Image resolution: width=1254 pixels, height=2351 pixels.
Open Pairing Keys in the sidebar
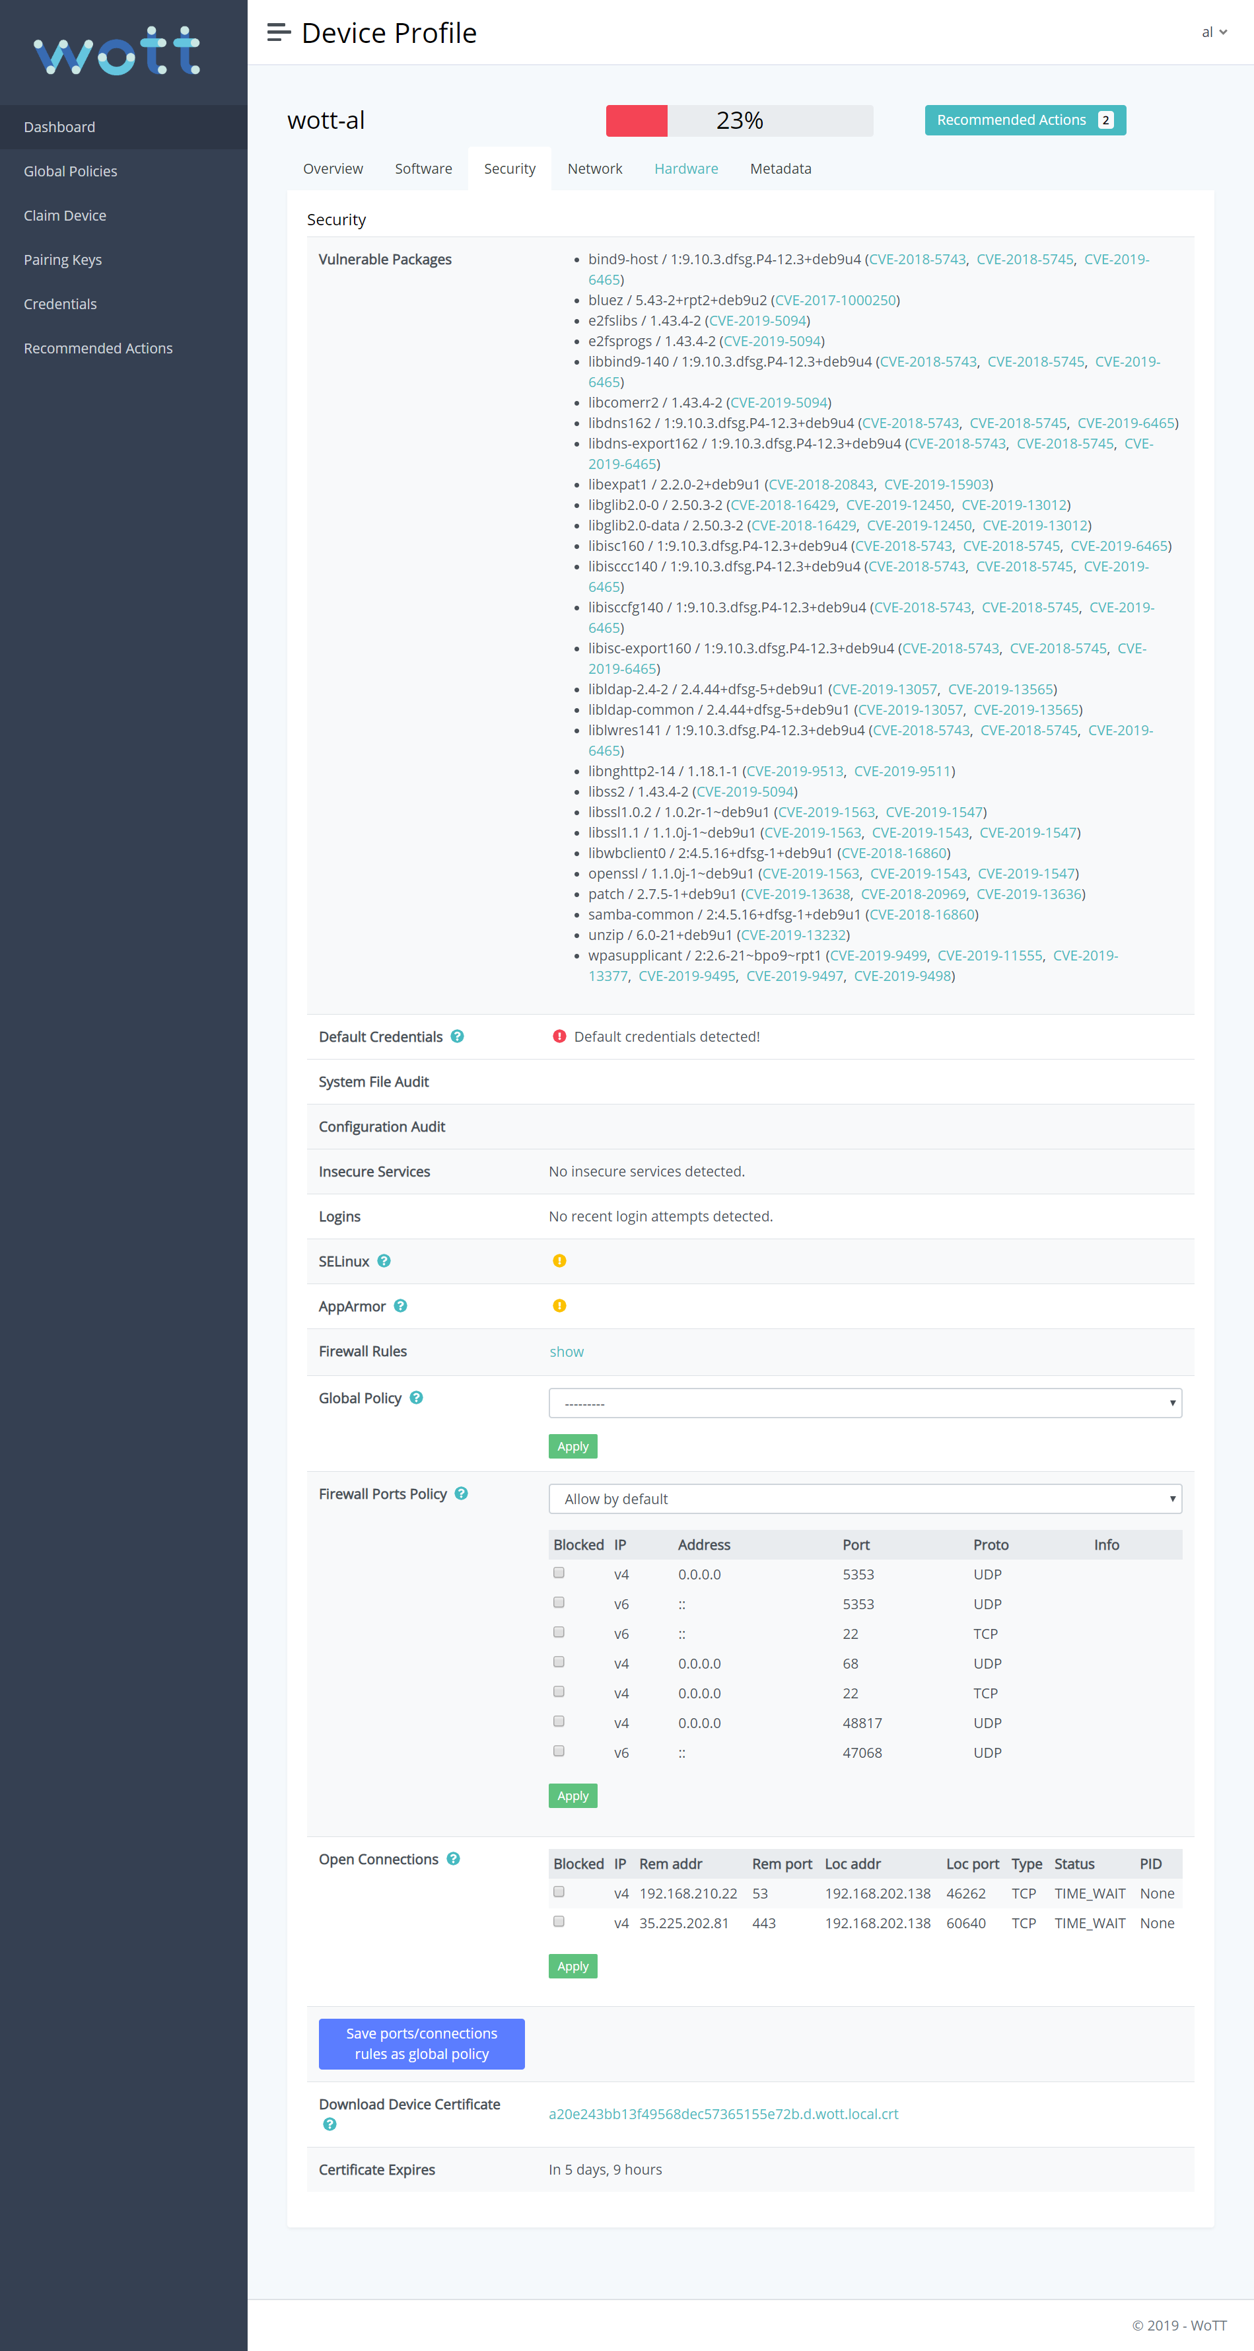coord(63,260)
